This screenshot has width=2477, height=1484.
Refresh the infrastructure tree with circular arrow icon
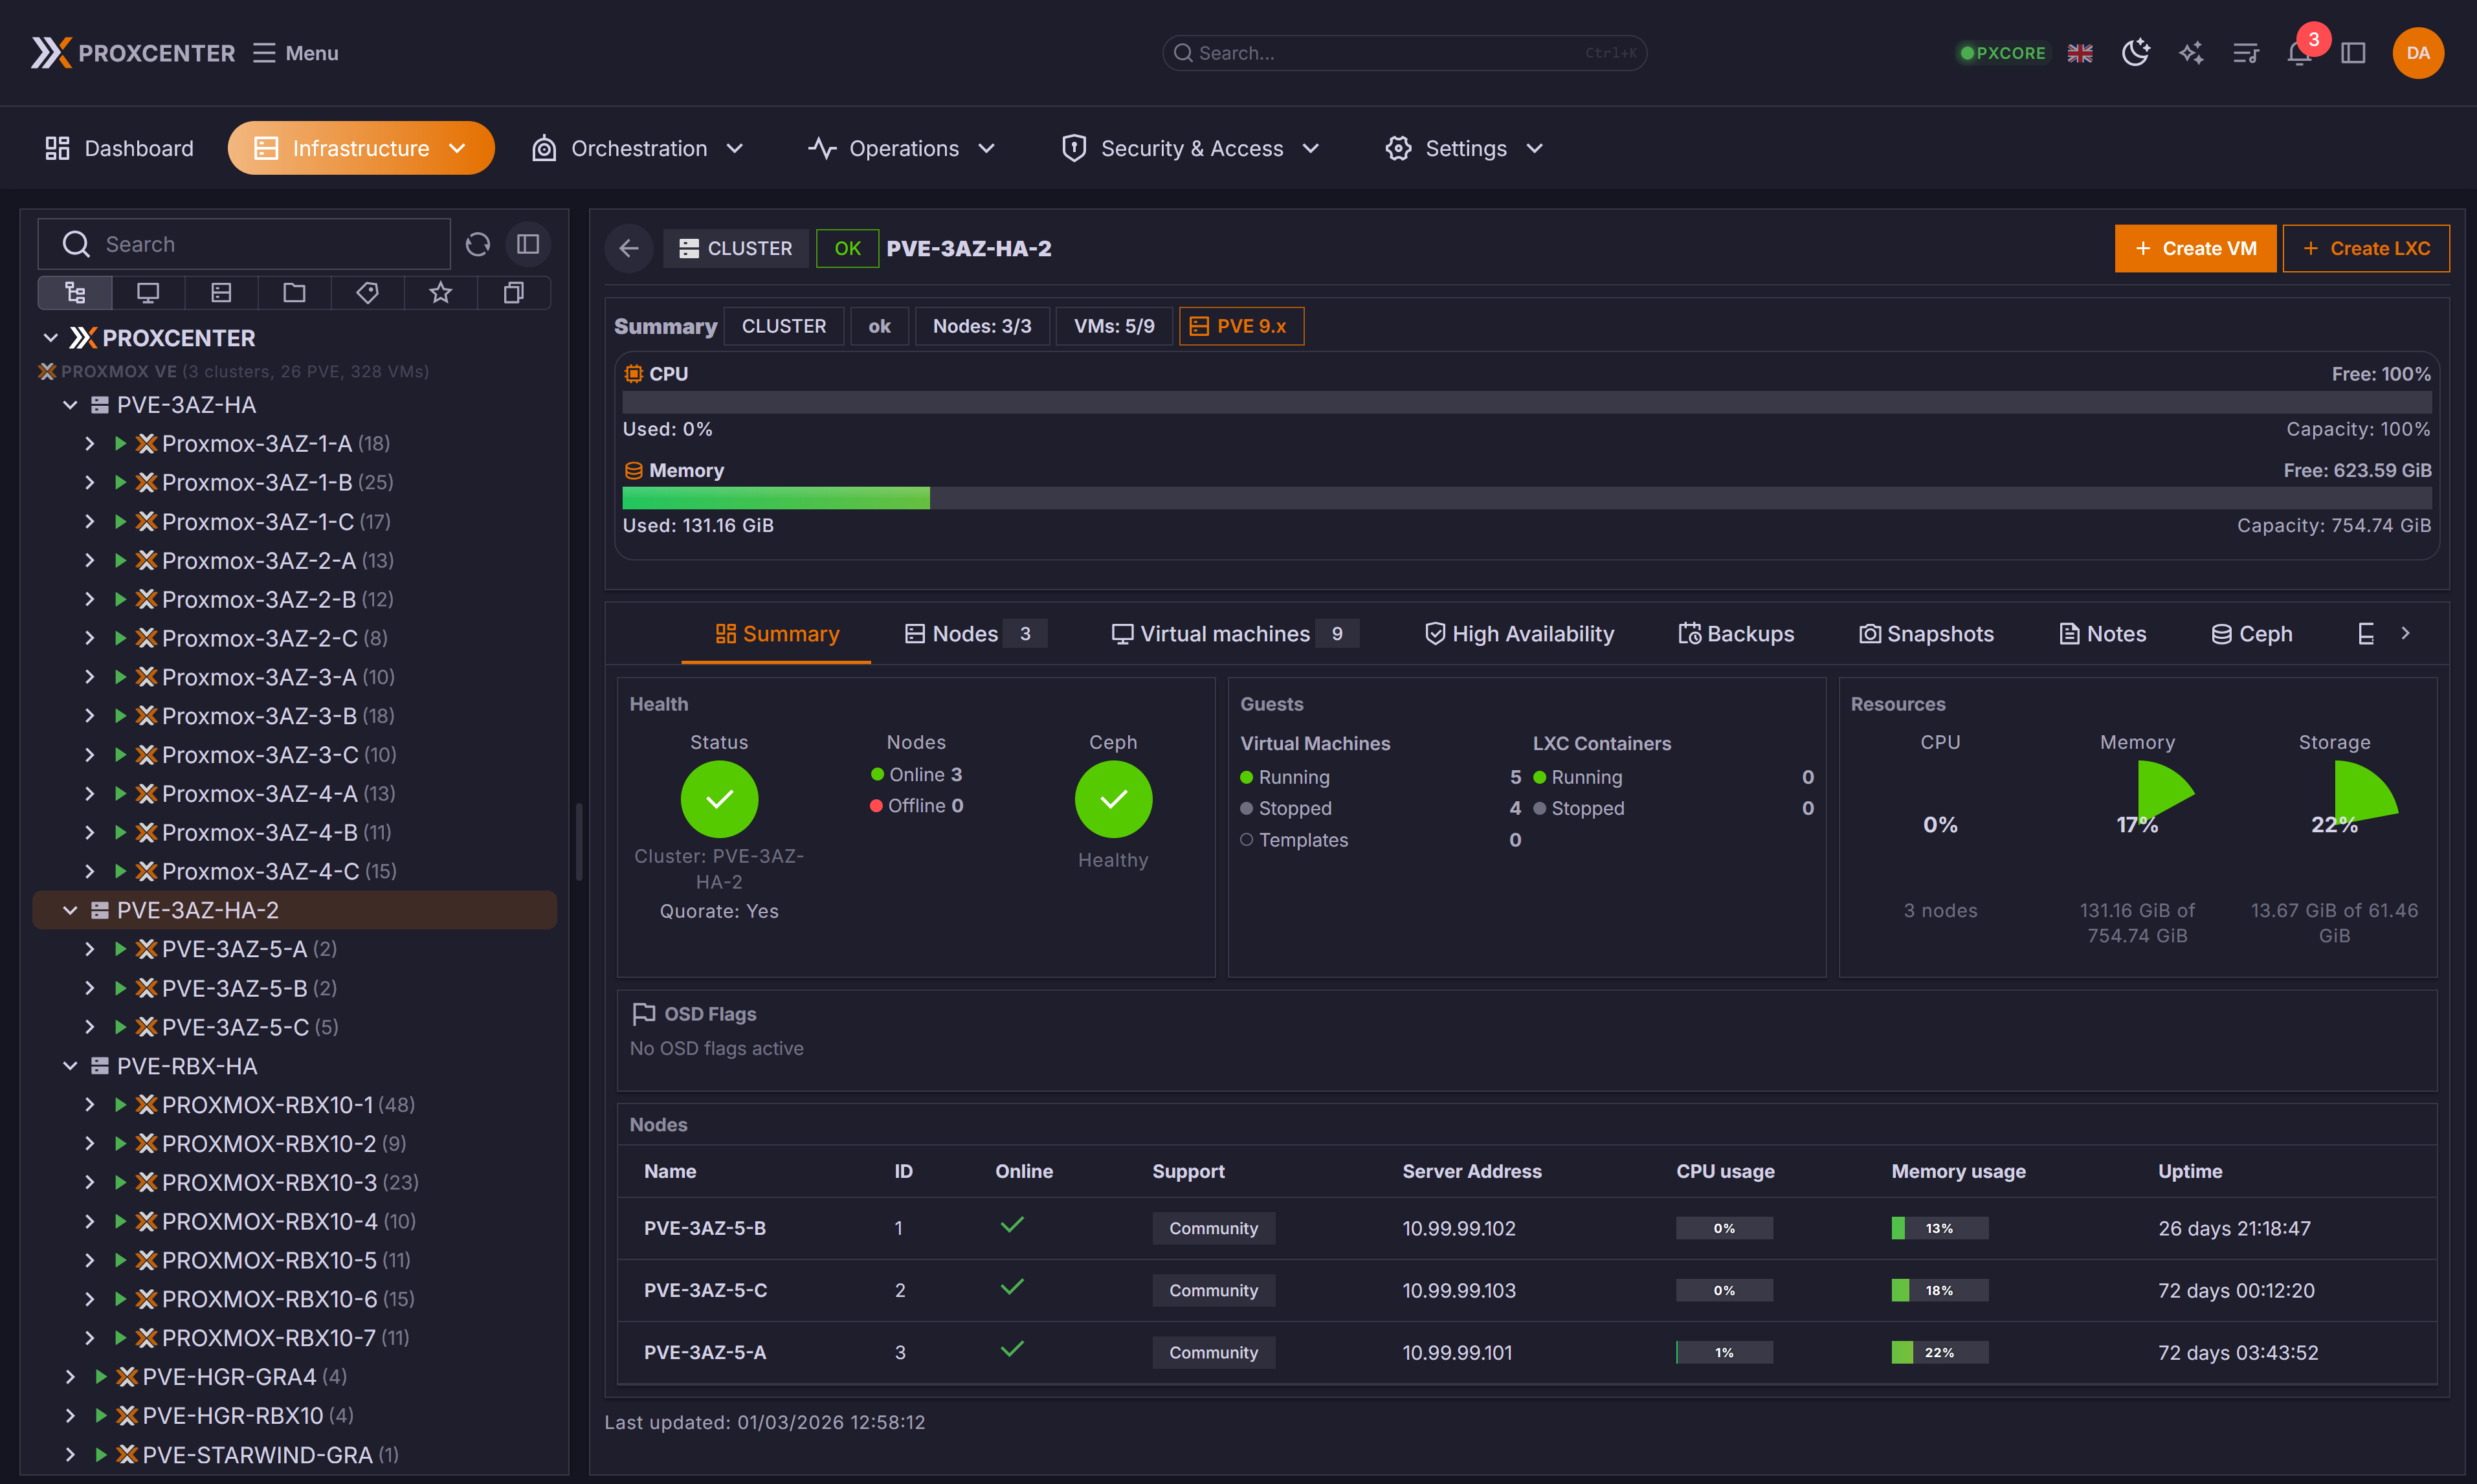478,243
